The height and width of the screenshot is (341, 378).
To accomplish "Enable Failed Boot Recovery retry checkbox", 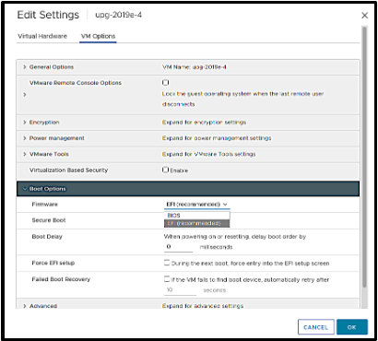I will pos(167,279).
